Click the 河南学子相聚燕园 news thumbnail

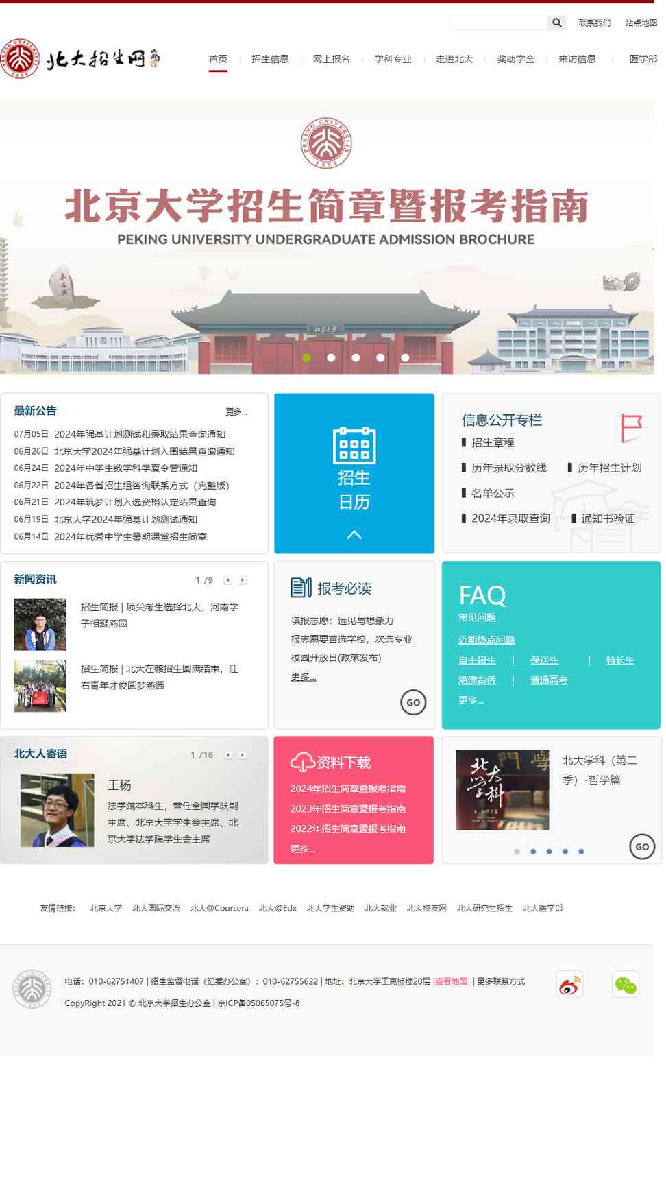tap(40, 624)
